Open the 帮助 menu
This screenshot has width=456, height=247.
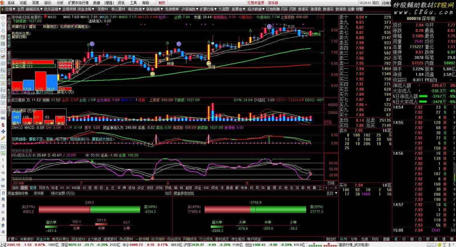[146, 3]
